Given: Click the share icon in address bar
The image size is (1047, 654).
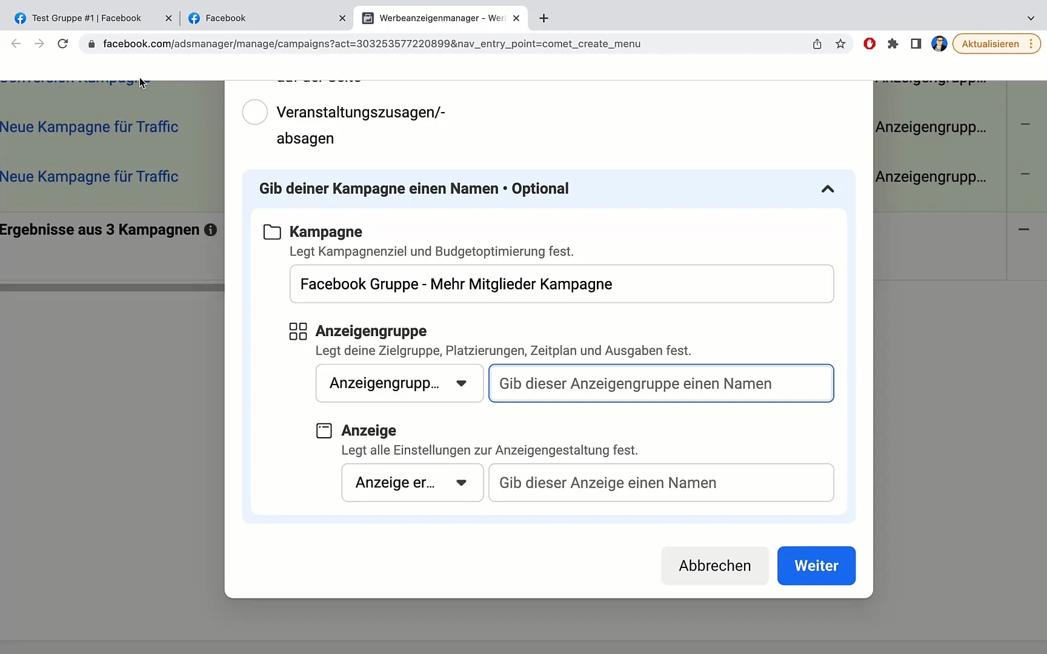Looking at the screenshot, I should [817, 44].
